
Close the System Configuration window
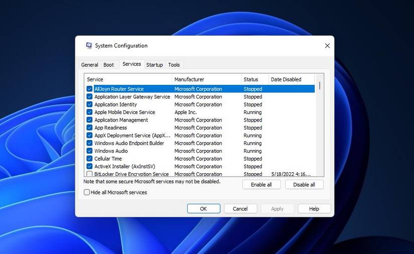pyautogui.click(x=327, y=46)
